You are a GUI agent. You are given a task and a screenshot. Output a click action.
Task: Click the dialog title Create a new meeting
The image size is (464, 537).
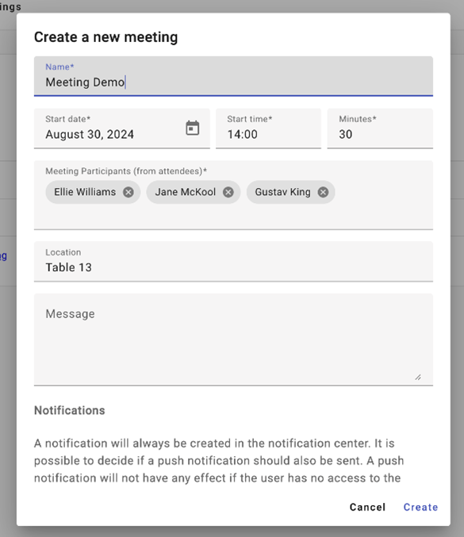pos(105,37)
